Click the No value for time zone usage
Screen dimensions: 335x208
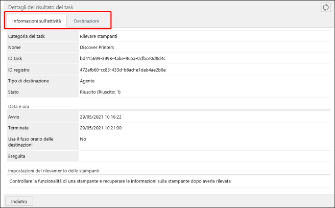(x=83, y=138)
